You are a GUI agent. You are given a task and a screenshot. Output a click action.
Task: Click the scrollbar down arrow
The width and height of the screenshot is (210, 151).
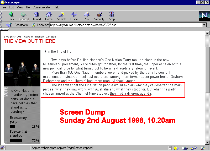click(207, 143)
